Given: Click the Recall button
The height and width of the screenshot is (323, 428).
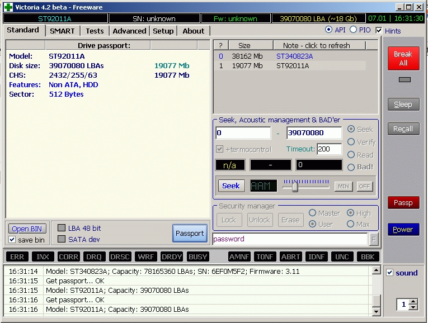Looking at the screenshot, I should click(x=403, y=129).
